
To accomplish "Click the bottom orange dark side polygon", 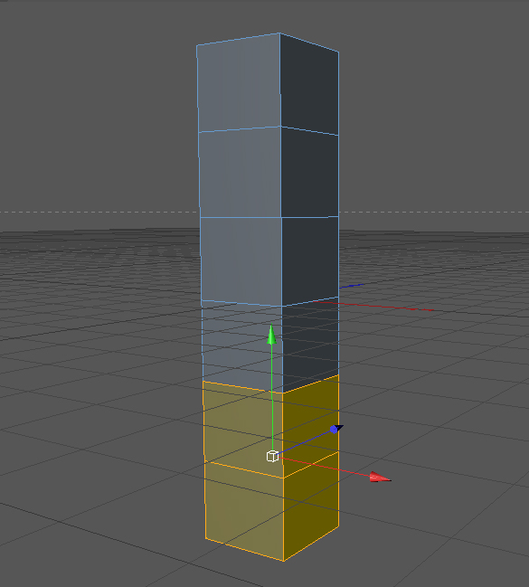I will tap(311, 506).
